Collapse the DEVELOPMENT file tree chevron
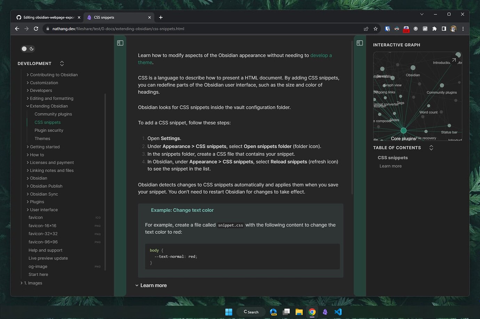 pyautogui.click(x=62, y=63)
